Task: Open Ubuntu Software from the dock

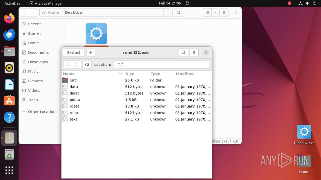Action: (9, 101)
